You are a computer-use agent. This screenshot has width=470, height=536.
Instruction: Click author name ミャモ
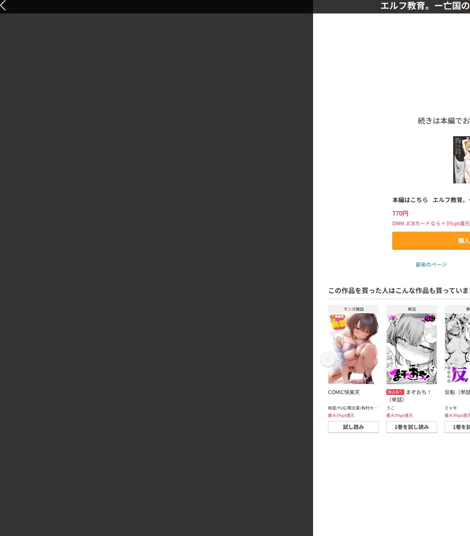[x=451, y=408]
